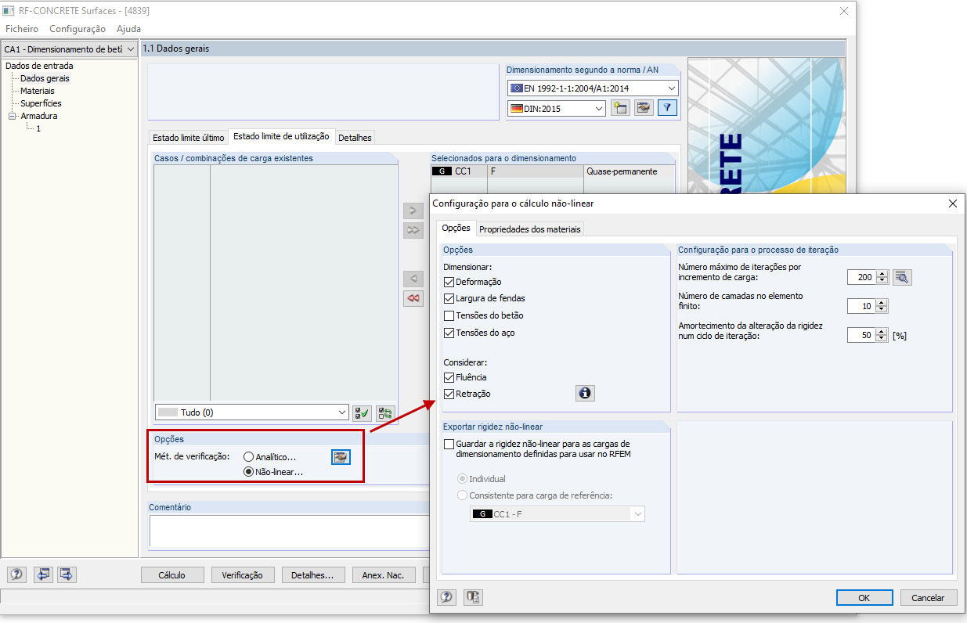Open the Ajuda menu
The height and width of the screenshot is (623, 967).
pyautogui.click(x=128, y=29)
